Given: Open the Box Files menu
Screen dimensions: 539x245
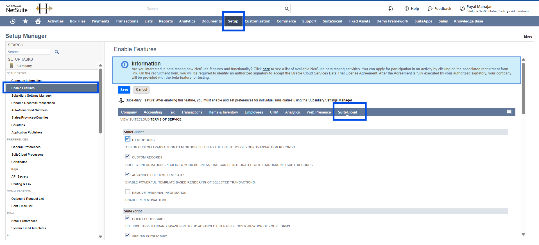Looking at the screenshot, I should point(78,21).
